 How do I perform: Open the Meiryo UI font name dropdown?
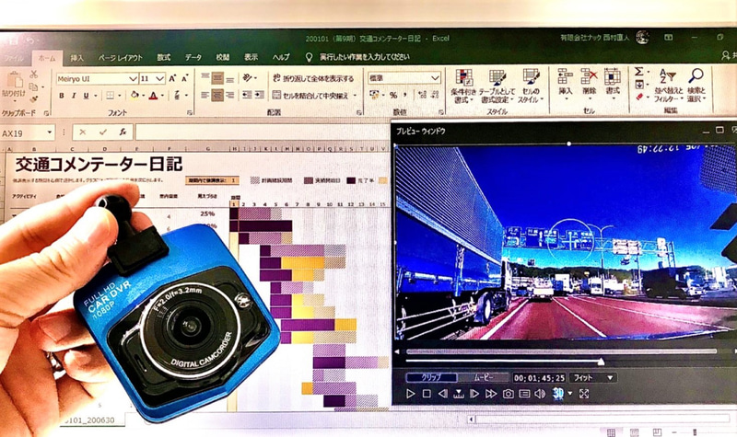point(133,78)
